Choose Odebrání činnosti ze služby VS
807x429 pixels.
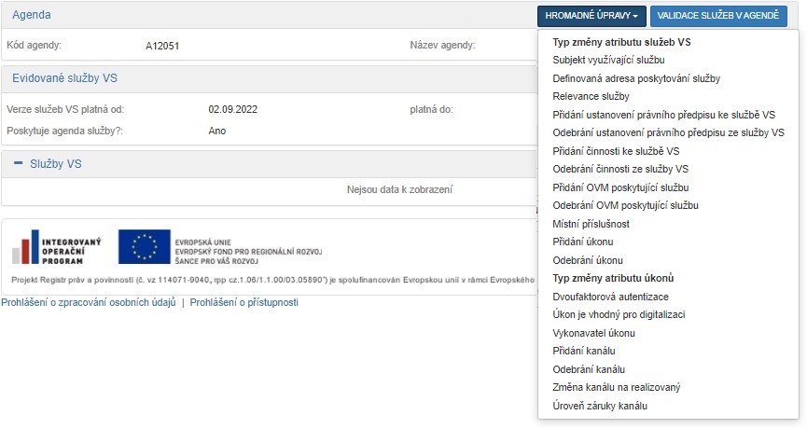[620, 169]
